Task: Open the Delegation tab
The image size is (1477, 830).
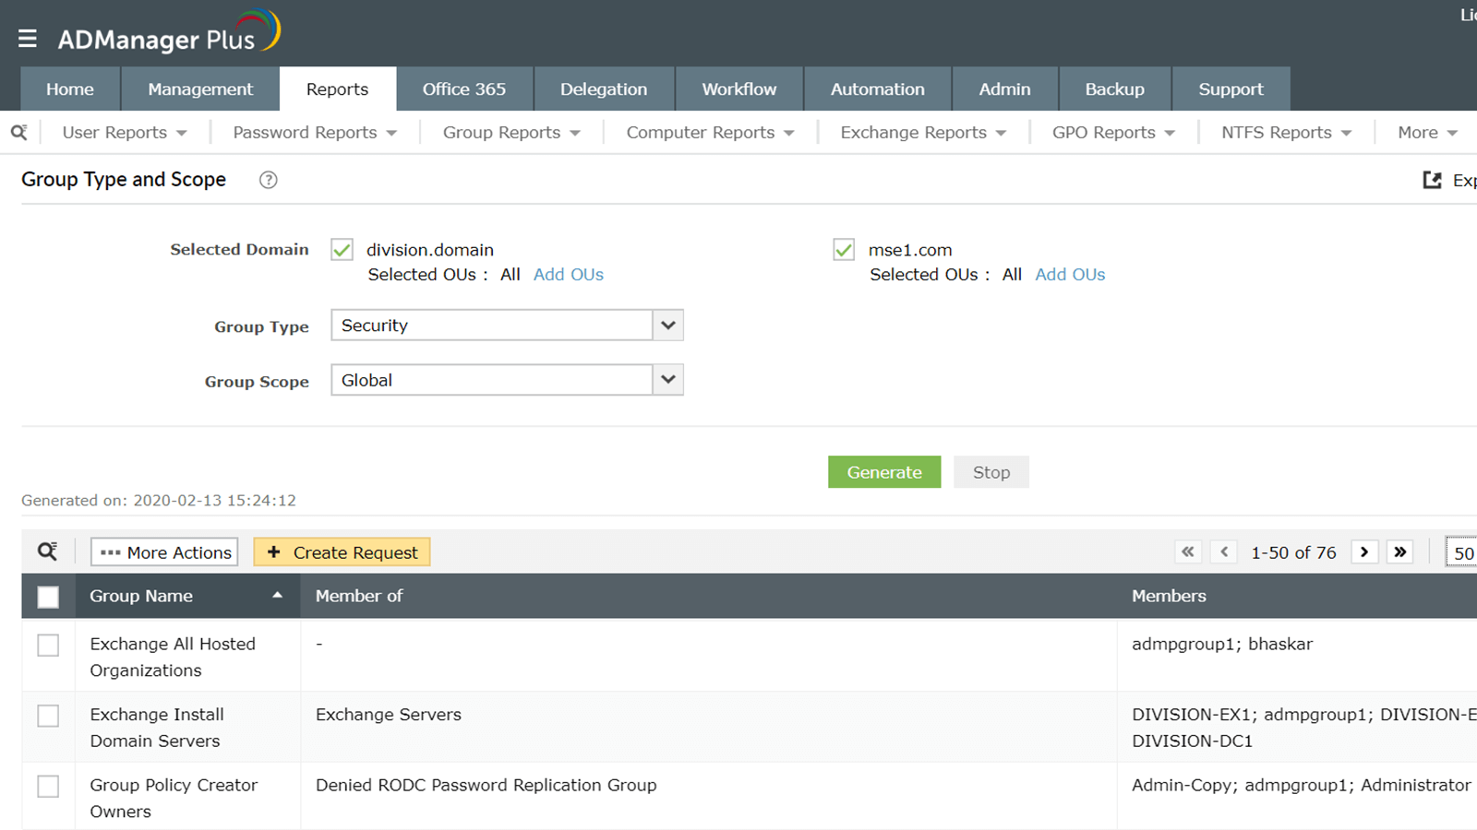Action: (604, 89)
